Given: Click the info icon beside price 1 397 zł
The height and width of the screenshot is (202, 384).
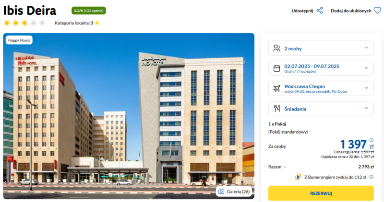Looking at the screenshot, I should pyautogui.click(x=371, y=140).
